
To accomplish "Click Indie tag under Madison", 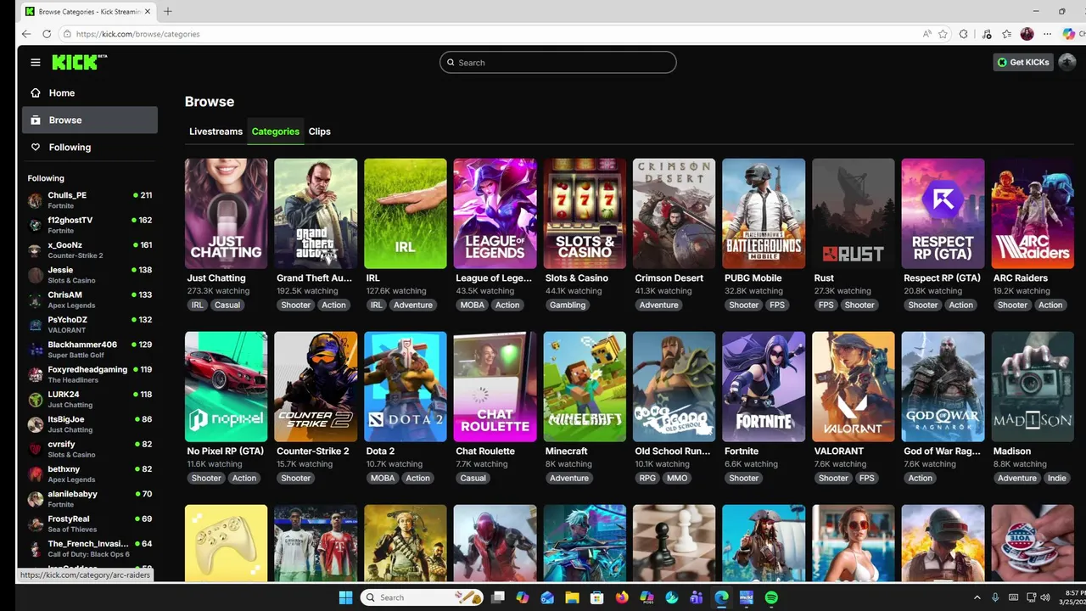I will pyautogui.click(x=1057, y=478).
